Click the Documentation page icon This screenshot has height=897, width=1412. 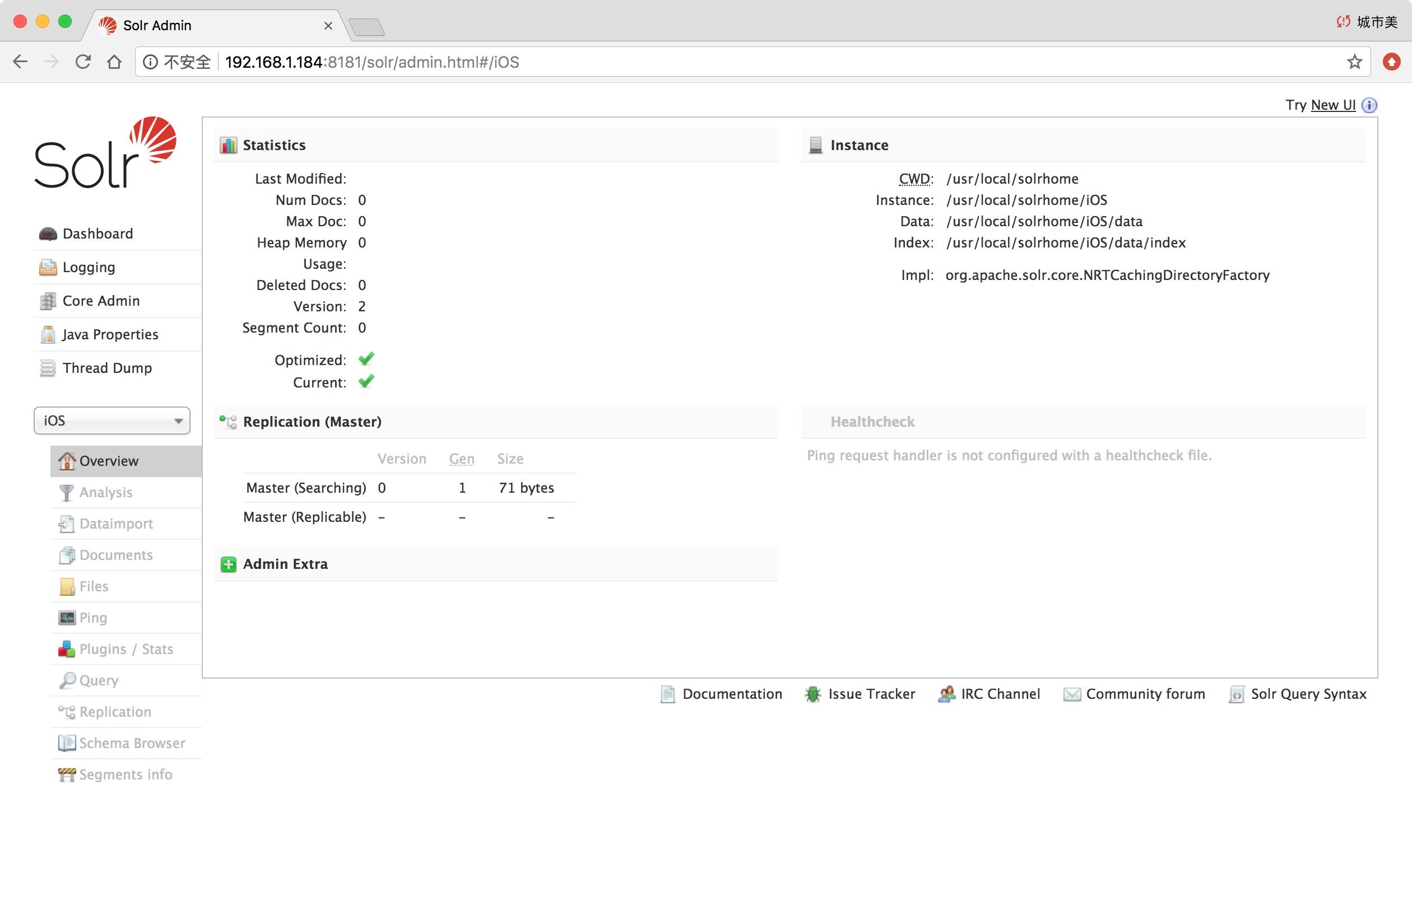pos(668,694)
